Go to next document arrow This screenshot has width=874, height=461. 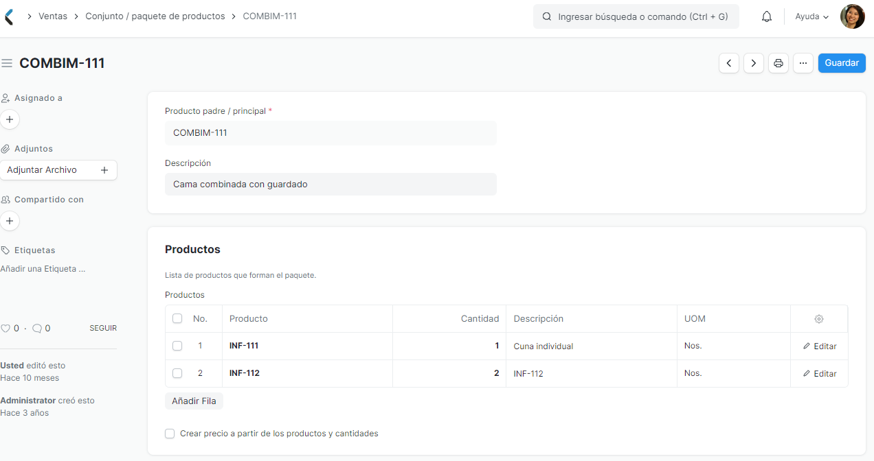[x=754, y=63]
